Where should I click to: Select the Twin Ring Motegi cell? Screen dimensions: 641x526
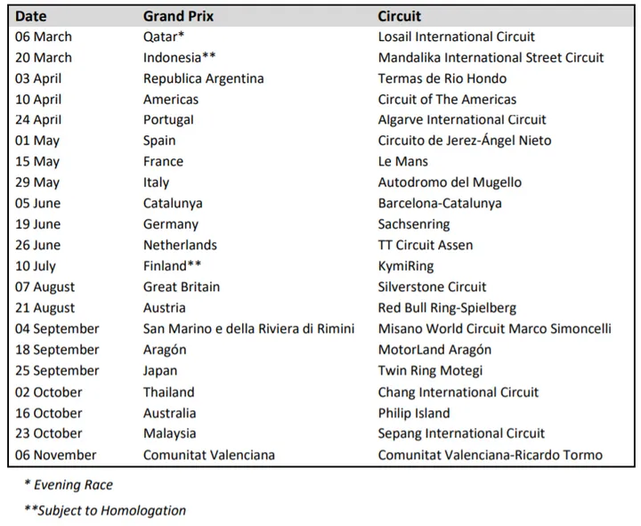click(430, 371)
